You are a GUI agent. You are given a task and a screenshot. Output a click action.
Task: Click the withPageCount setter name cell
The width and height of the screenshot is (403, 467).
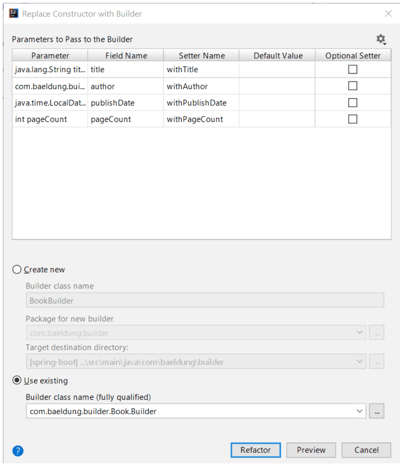point(201,119)
